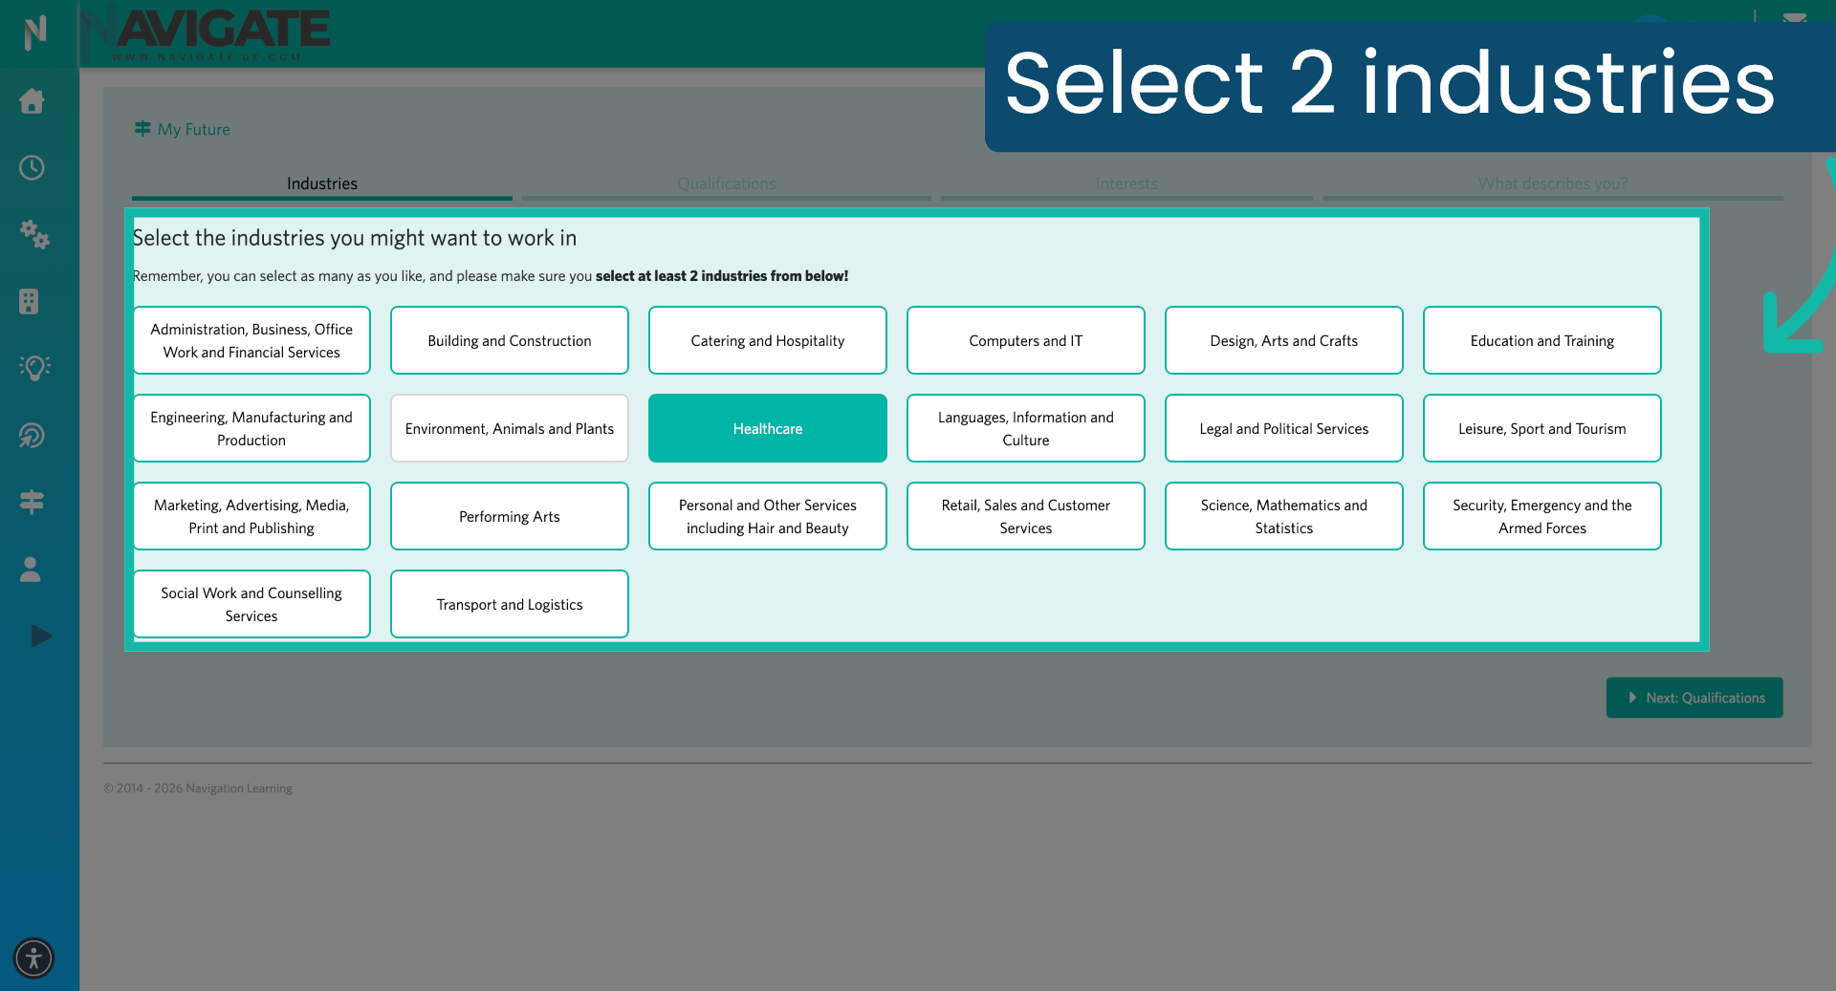Click the Next: Qualifications button
The height and width of the screenshot is (991, 1836).
pos(1694,698)
